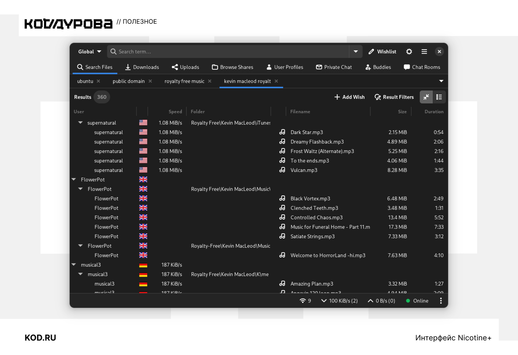This screenshot has width=518, height=355.
Task: Switch to the Uploads tab
Action: point(185,67)
